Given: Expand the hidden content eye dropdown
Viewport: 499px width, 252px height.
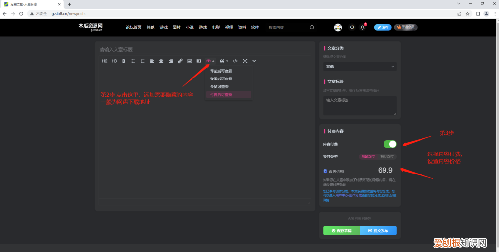Looking at the screenshot, I should coord(210,61).
